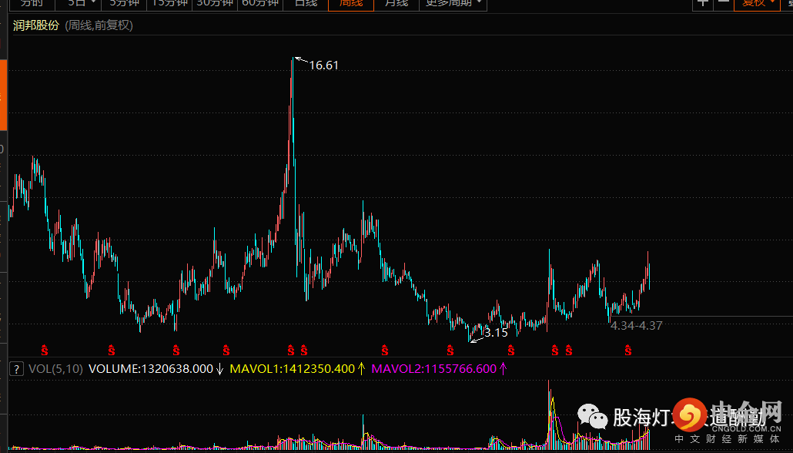Screen dimensions: 793x453
Task: Select the 日线 daily chart tab
Action: pyautogui.click(x=306, y=4)
